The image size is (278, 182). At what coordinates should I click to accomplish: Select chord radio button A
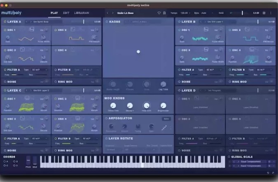point(4,161)
